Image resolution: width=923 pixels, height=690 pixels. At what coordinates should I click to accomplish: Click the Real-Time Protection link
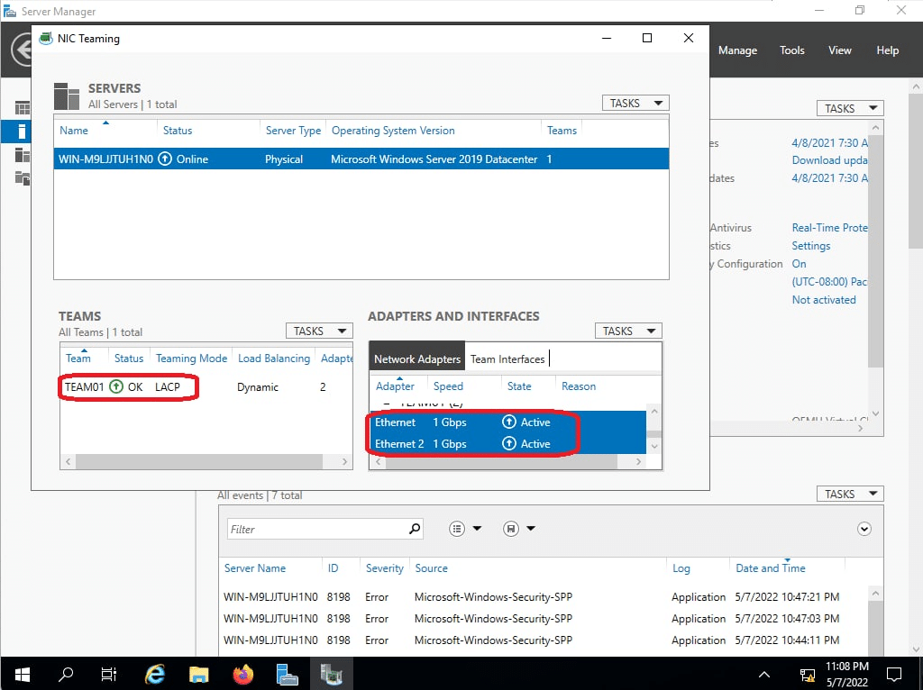[x=829, y=228]
